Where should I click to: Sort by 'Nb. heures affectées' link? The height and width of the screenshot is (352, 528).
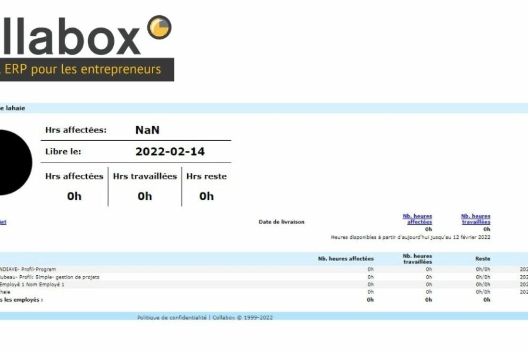[417, 219]
